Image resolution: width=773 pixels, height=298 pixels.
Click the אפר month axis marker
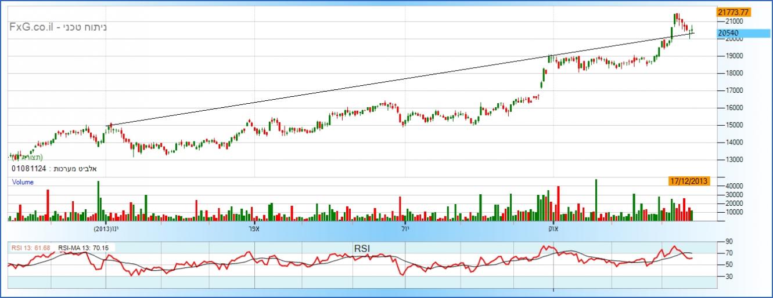click(254, 228)
